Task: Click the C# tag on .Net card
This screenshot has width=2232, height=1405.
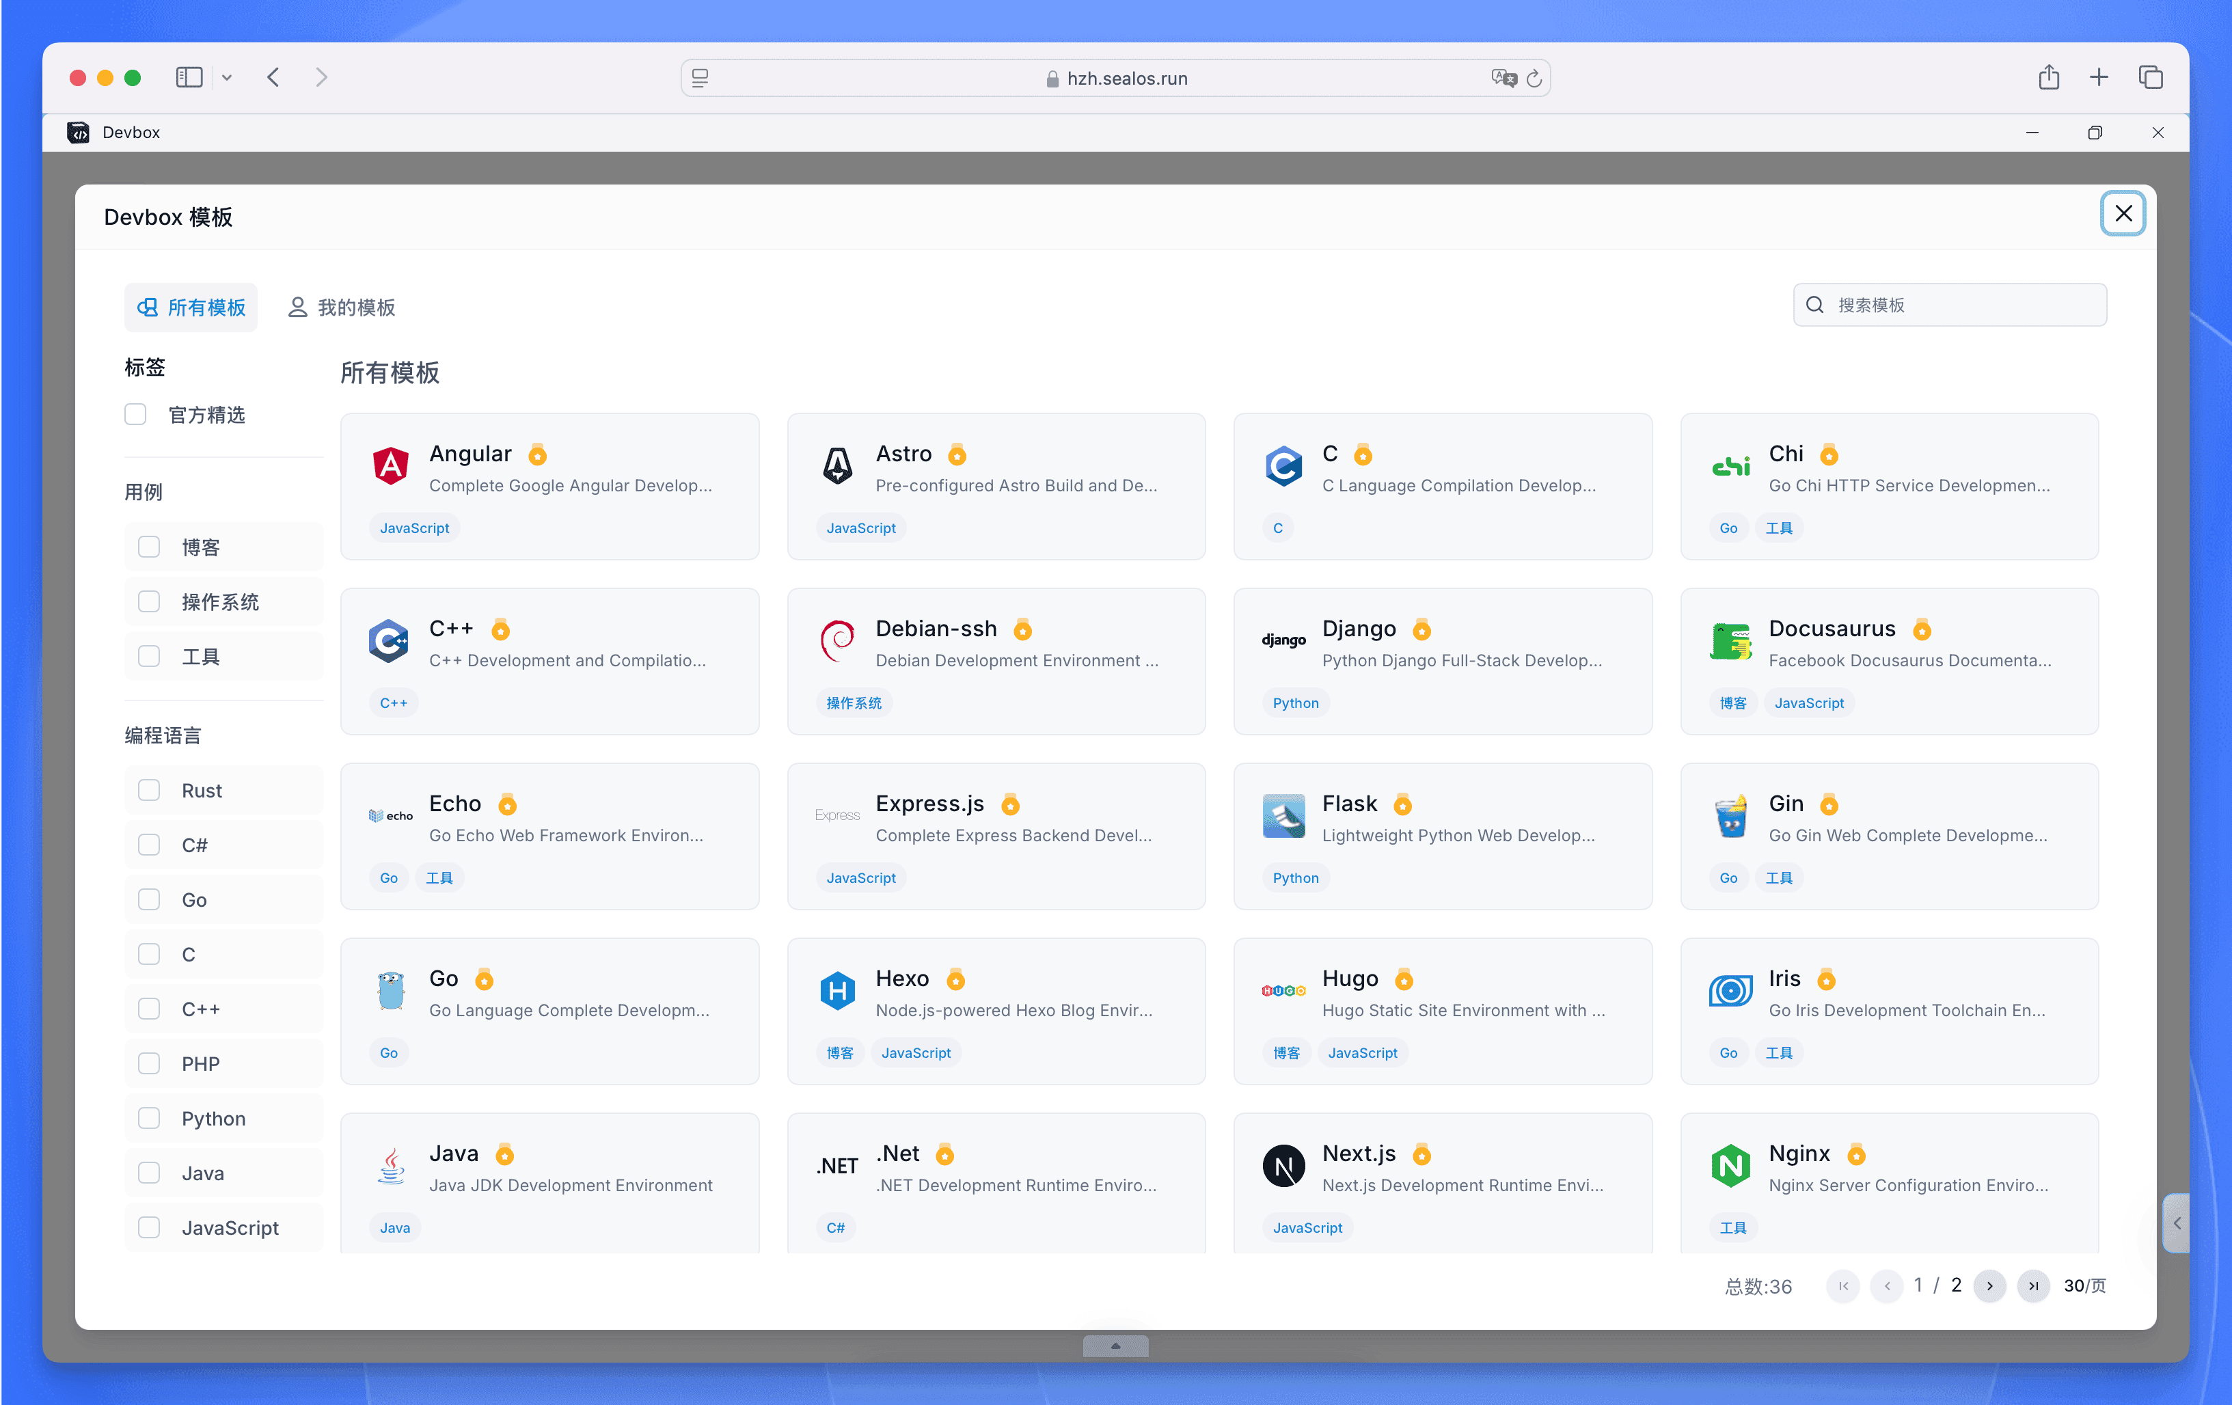Action: pos(835,1227)
